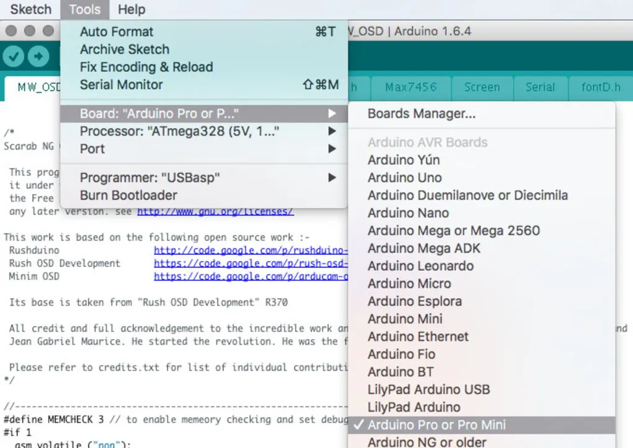Click Burn Bootloader menu entry

click(x=129, y=196)
